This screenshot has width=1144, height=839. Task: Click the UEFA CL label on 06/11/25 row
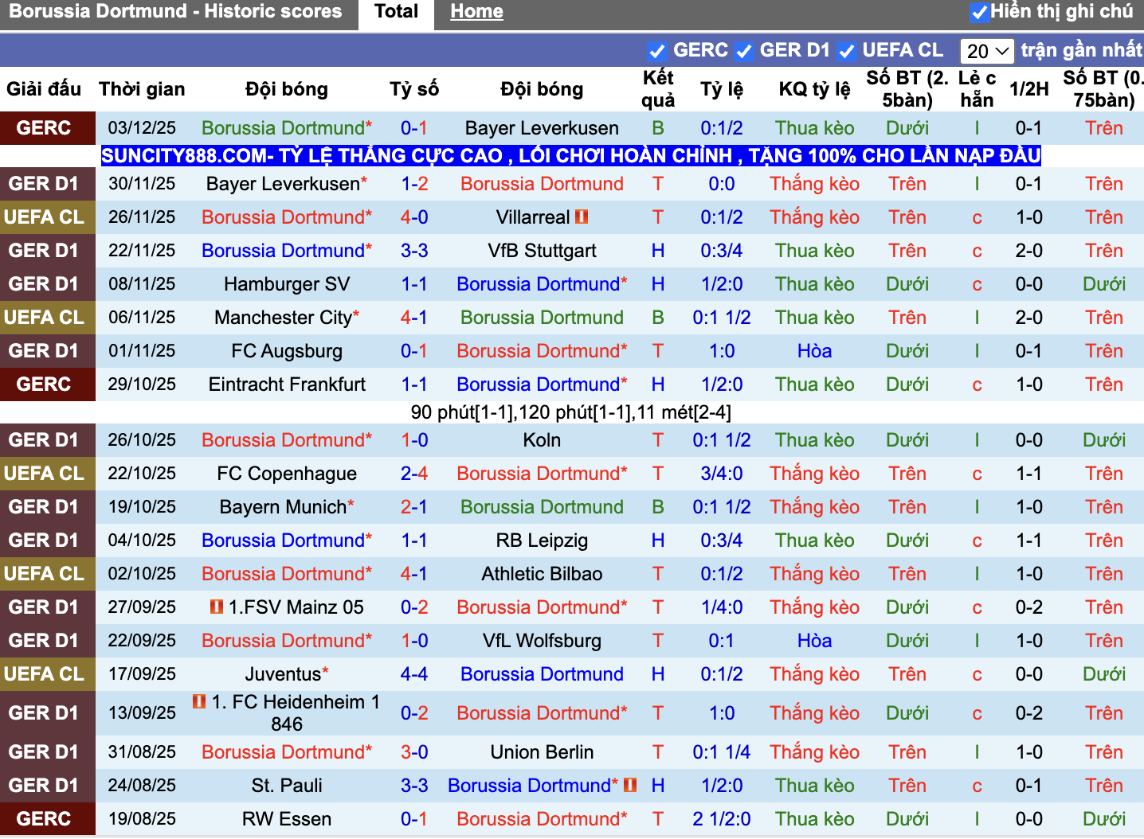[44, 318]
